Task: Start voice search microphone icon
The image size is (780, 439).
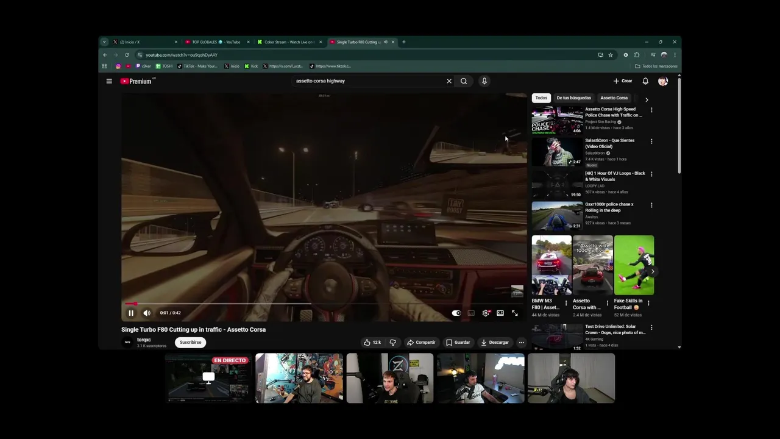Action: pos(484,81)
